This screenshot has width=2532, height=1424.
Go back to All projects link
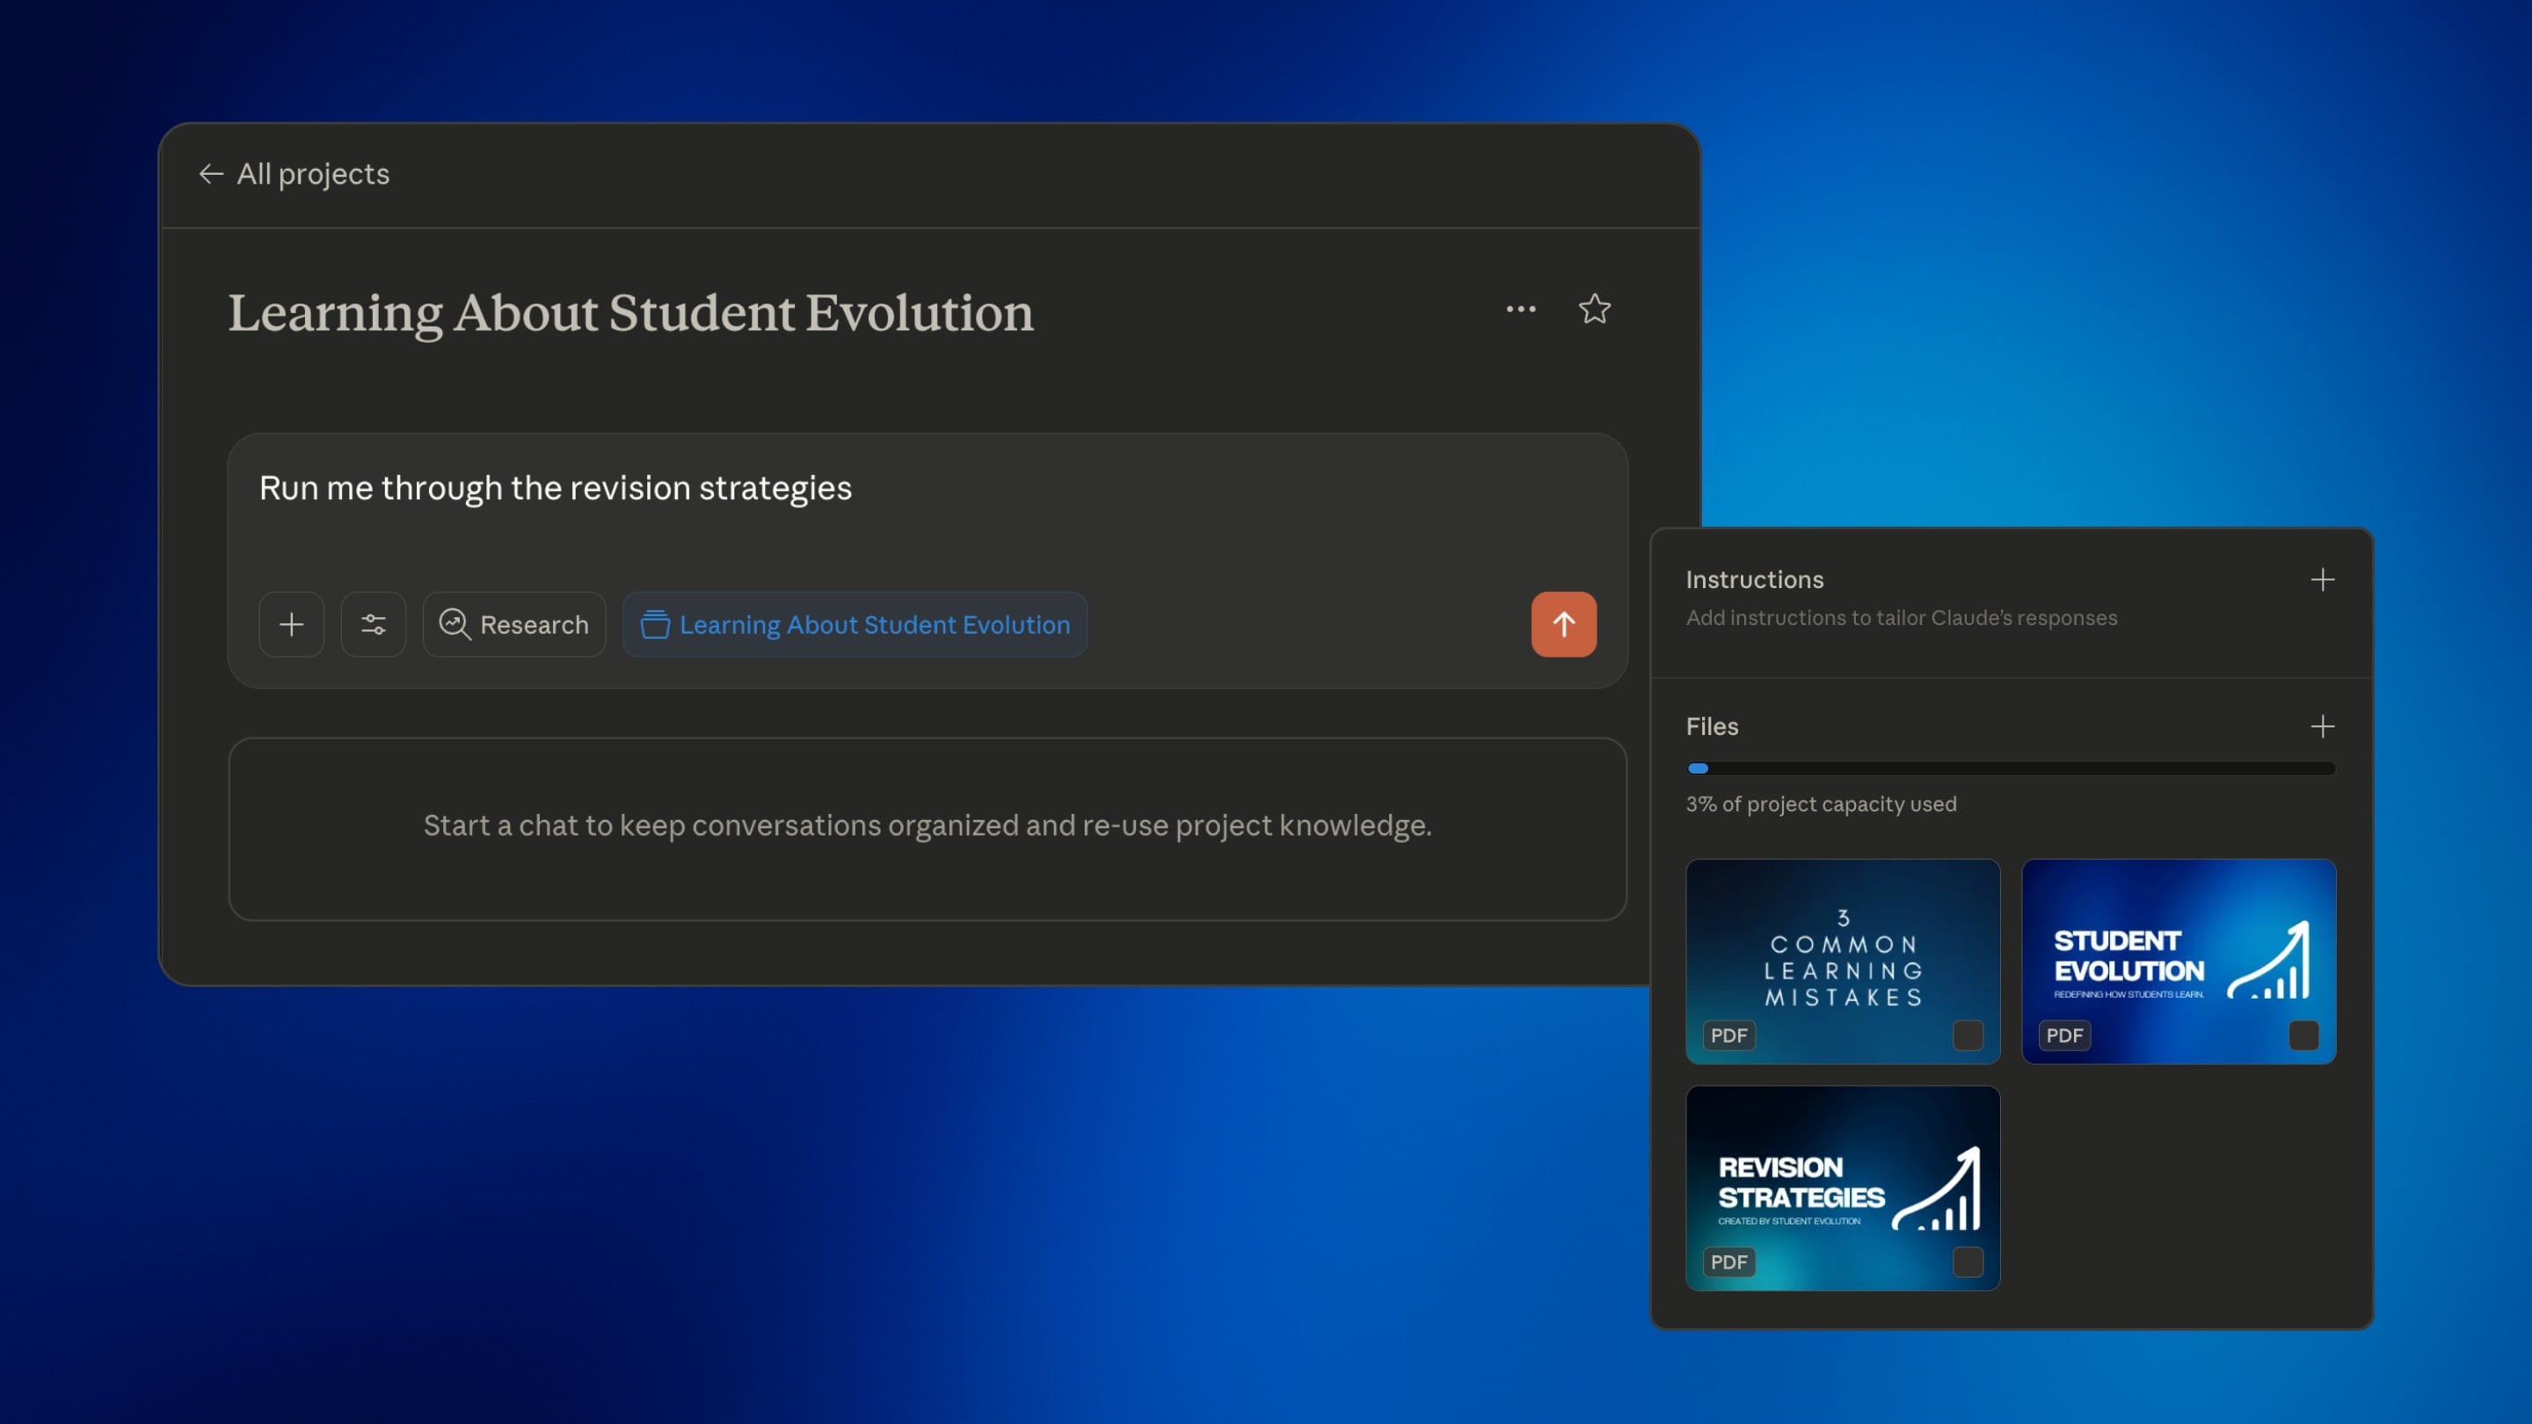pyautogui.click(x=313, y=174)
